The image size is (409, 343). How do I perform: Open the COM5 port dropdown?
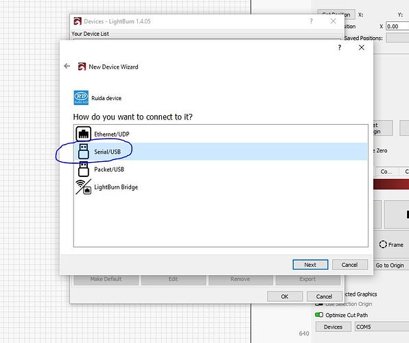tap(382, 327)
